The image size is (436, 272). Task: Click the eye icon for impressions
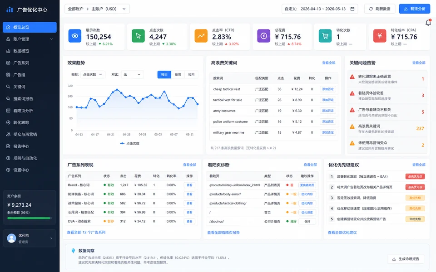(75, 36)
